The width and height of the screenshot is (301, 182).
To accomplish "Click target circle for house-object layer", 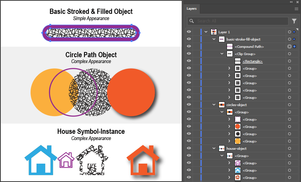I will (x=289, y=148).
